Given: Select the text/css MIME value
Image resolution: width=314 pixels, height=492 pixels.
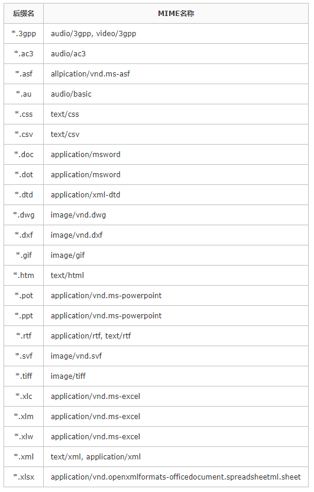Looking at the screenshot, I should coord(65,114).
